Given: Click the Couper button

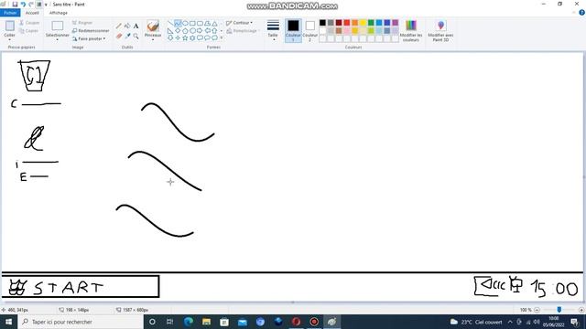Looking at the screenshot, I should [29, 23].
